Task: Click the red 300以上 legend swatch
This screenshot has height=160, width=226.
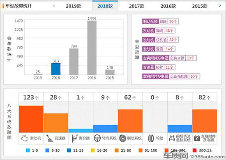Action: pyautogui.click(x=195, y=151)
